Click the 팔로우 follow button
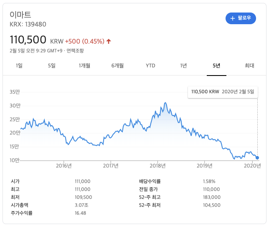 pos(241,18)
